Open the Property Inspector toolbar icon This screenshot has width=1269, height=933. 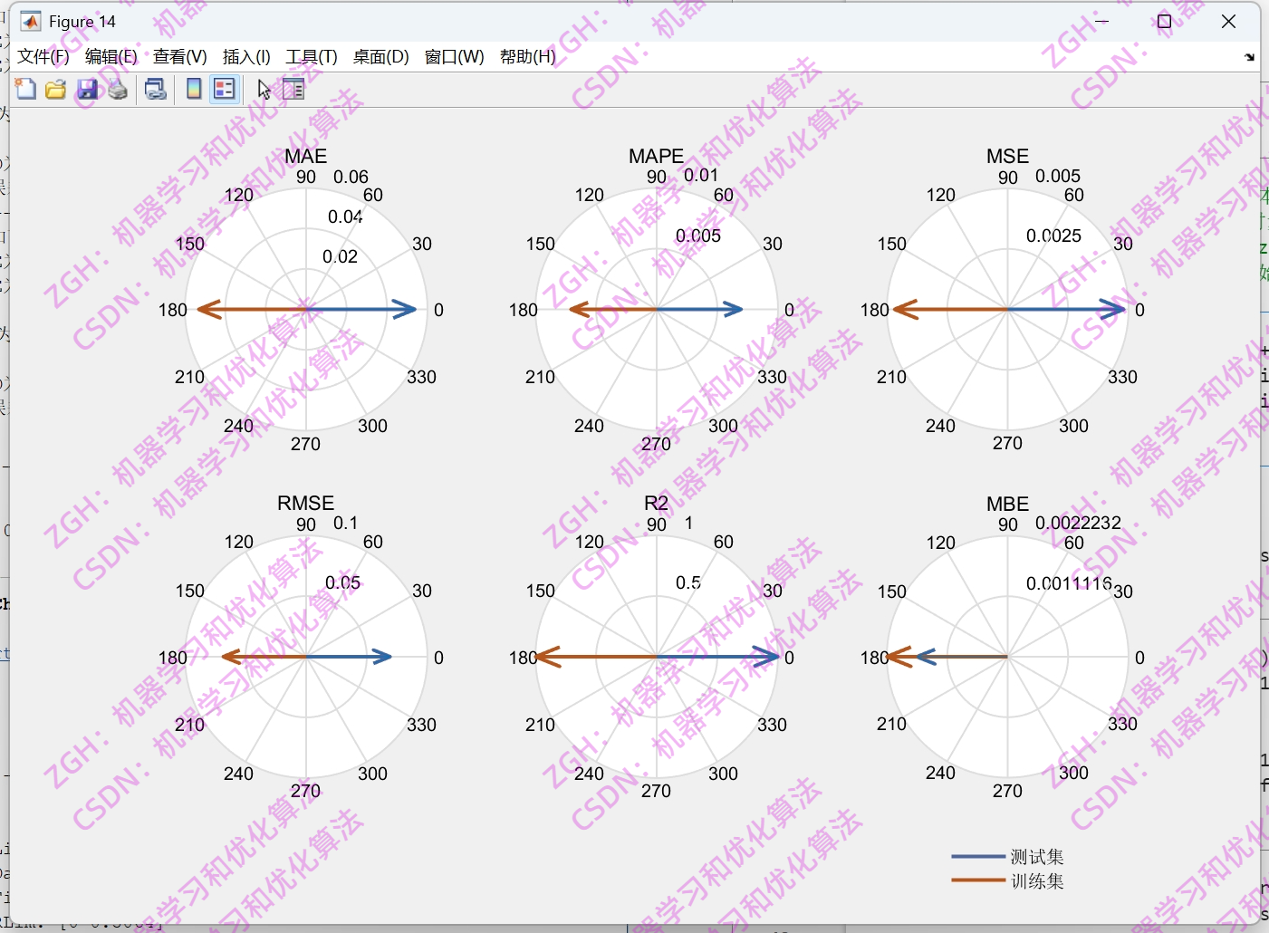point(293,89)
